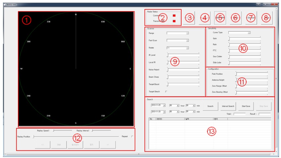
Task: Click the Set User button
Action: click(x=251, y=18)
